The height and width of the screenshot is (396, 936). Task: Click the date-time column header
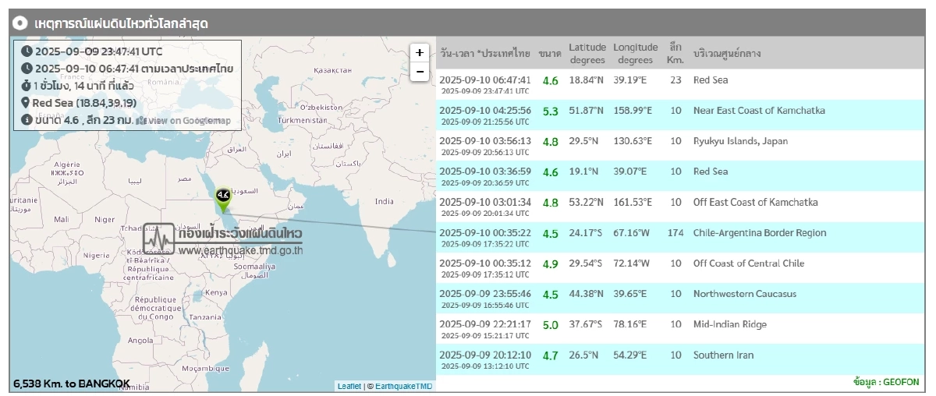pyautogui.click(x=485, y=54)
